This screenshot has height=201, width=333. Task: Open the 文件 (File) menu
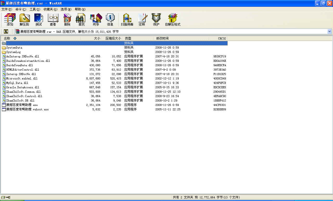coord(7,9)
